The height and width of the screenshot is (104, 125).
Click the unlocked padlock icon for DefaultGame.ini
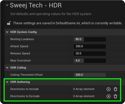click(9, 23)
